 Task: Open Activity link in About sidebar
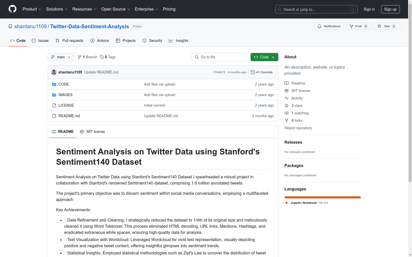tap(294, 98)
